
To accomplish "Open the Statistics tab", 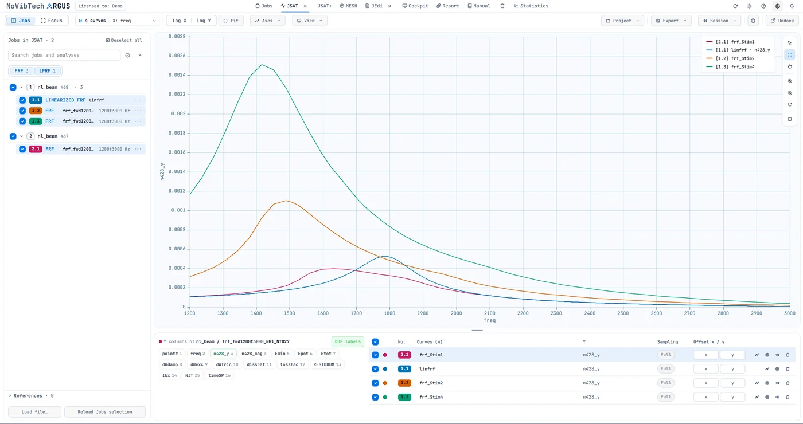I will click(x=531, y=6).
